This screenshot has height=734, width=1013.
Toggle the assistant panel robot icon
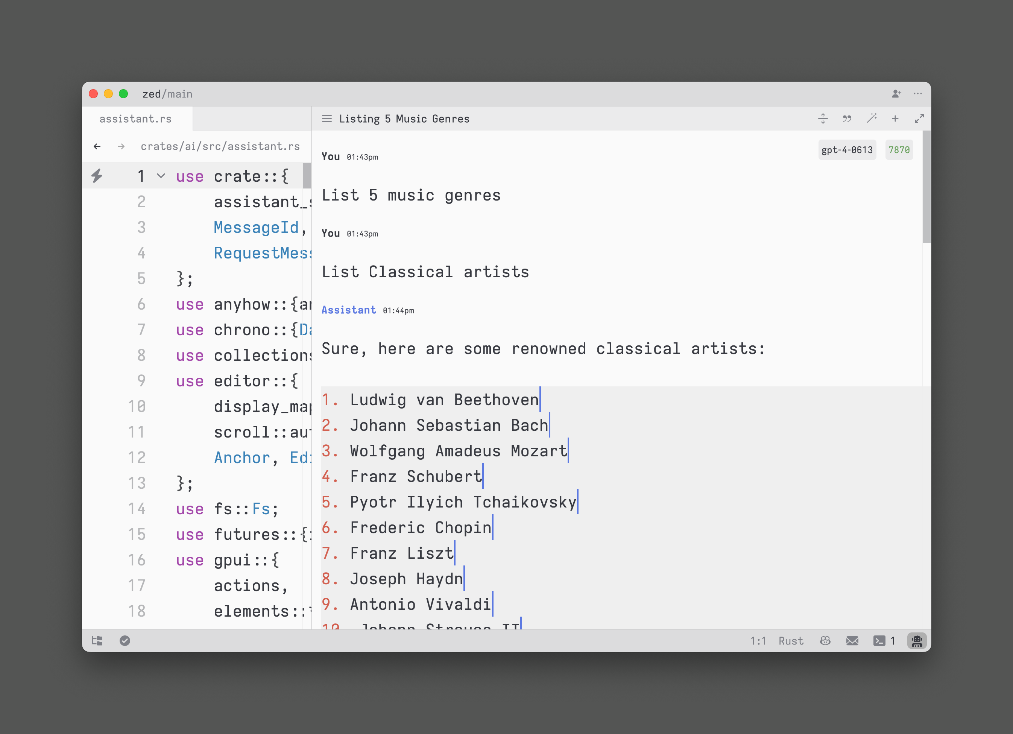point(917,641)
